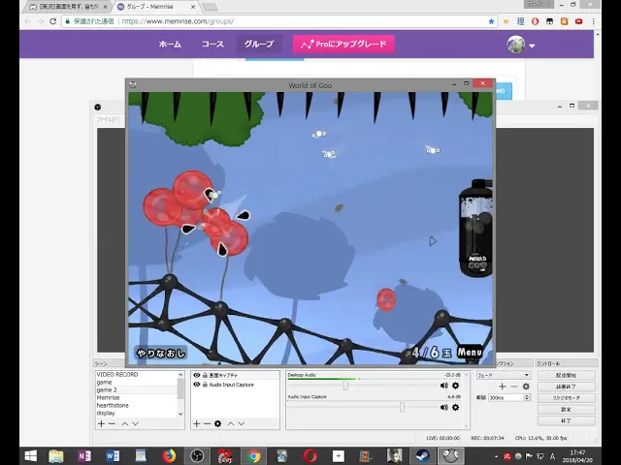
Task: Toggle visibility of the 画面キャプチャ source
Action: point(196,375)
